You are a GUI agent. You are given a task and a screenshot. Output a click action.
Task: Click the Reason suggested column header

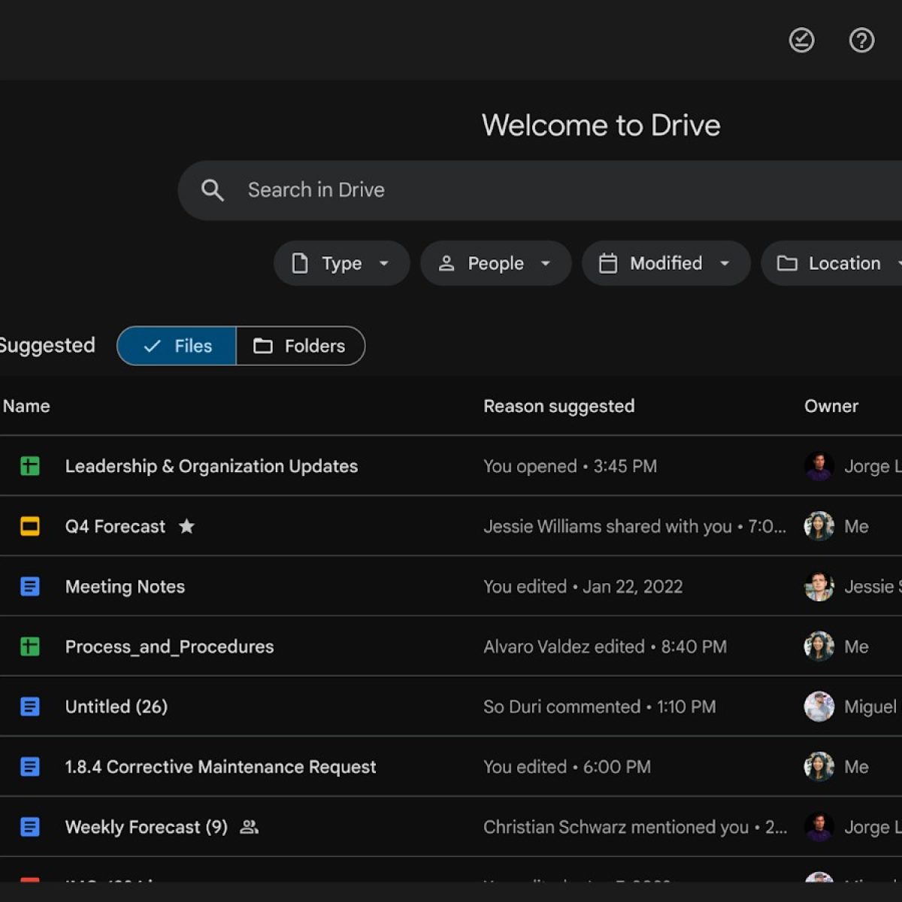(558, 406)
